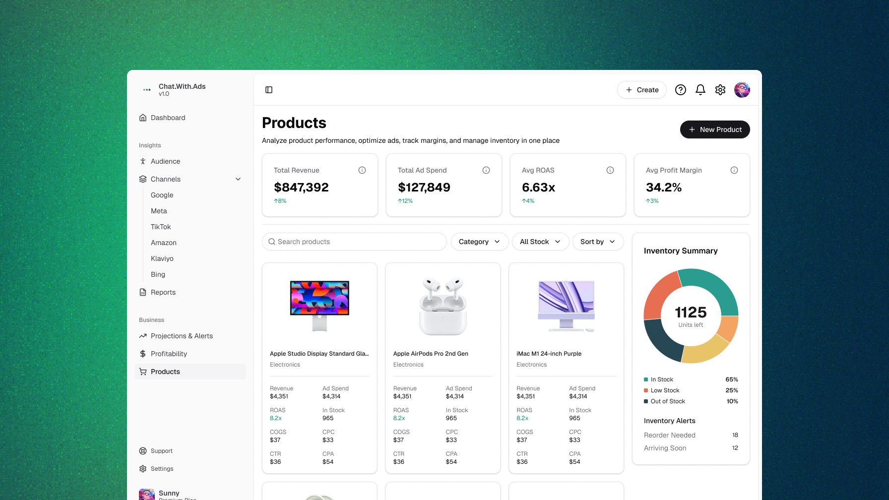This screenshot has width=889, height=500.
Task: Click Reorder Needed alert row
Action: pyautogui.click(x=691, y=435)
